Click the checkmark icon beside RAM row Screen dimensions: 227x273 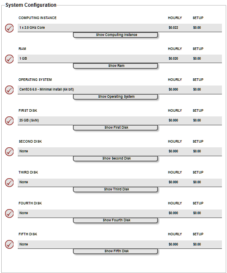9,59
